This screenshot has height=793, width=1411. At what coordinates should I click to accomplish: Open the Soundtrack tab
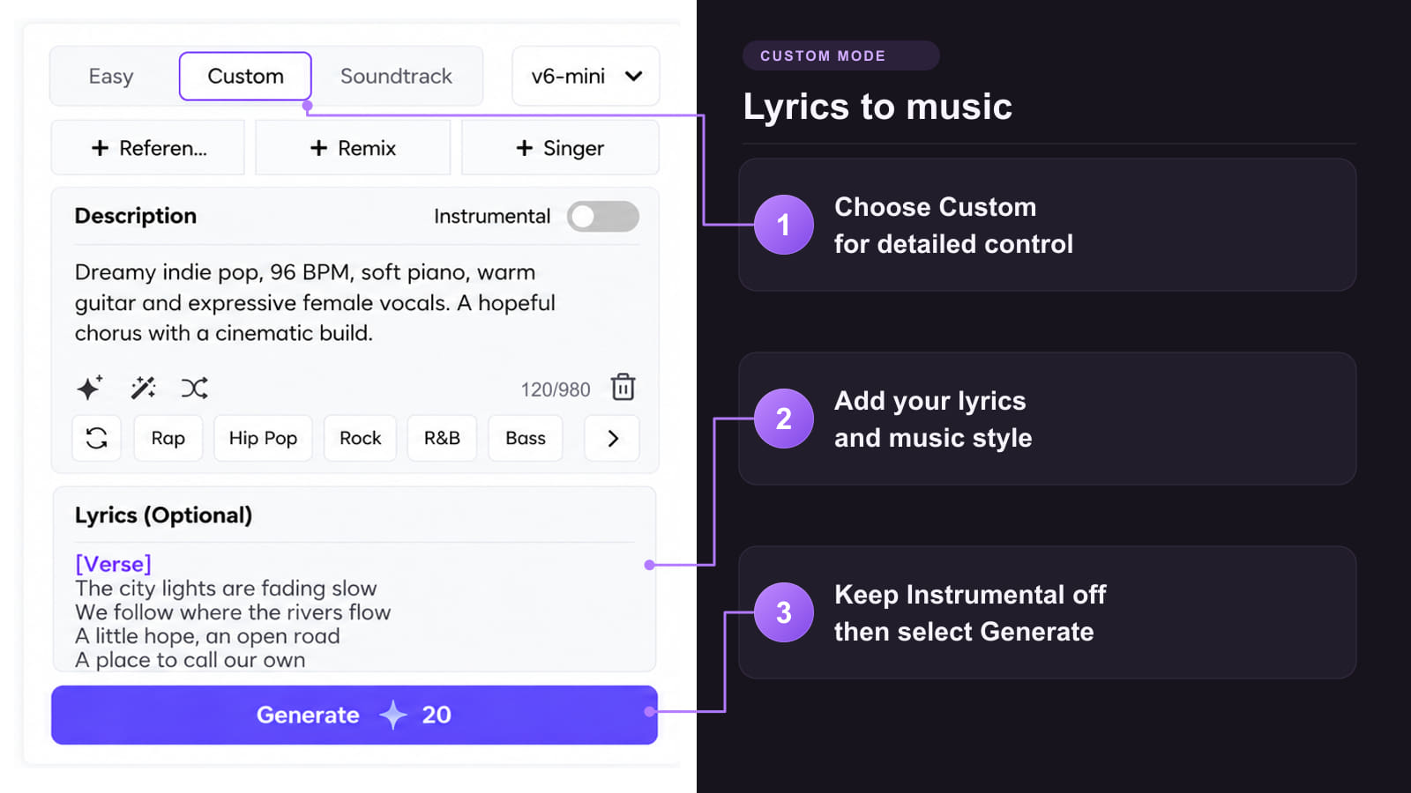coord(396,77)
